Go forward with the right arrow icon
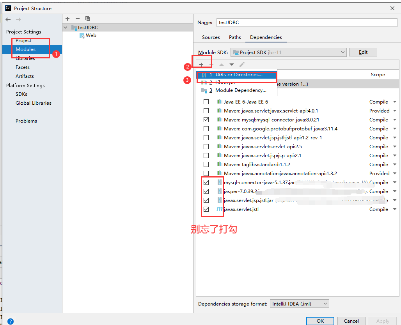Viewport: 401px width, 325px height. tap(18, 19)
